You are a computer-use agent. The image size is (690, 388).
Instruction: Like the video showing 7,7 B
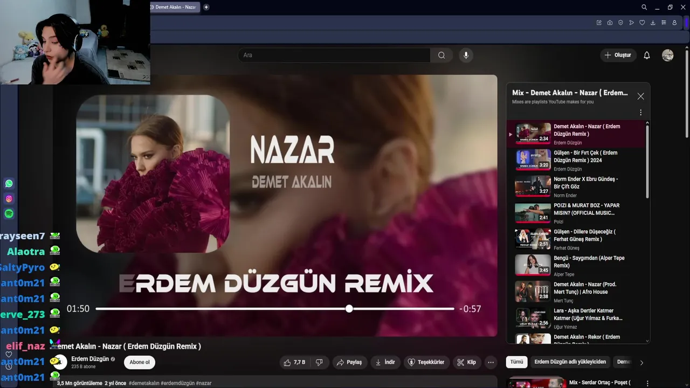[x=294, y=362]
